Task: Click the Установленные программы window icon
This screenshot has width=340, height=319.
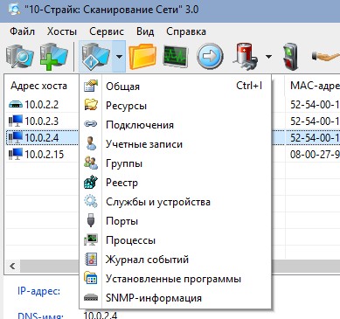Action: (91, 278)
